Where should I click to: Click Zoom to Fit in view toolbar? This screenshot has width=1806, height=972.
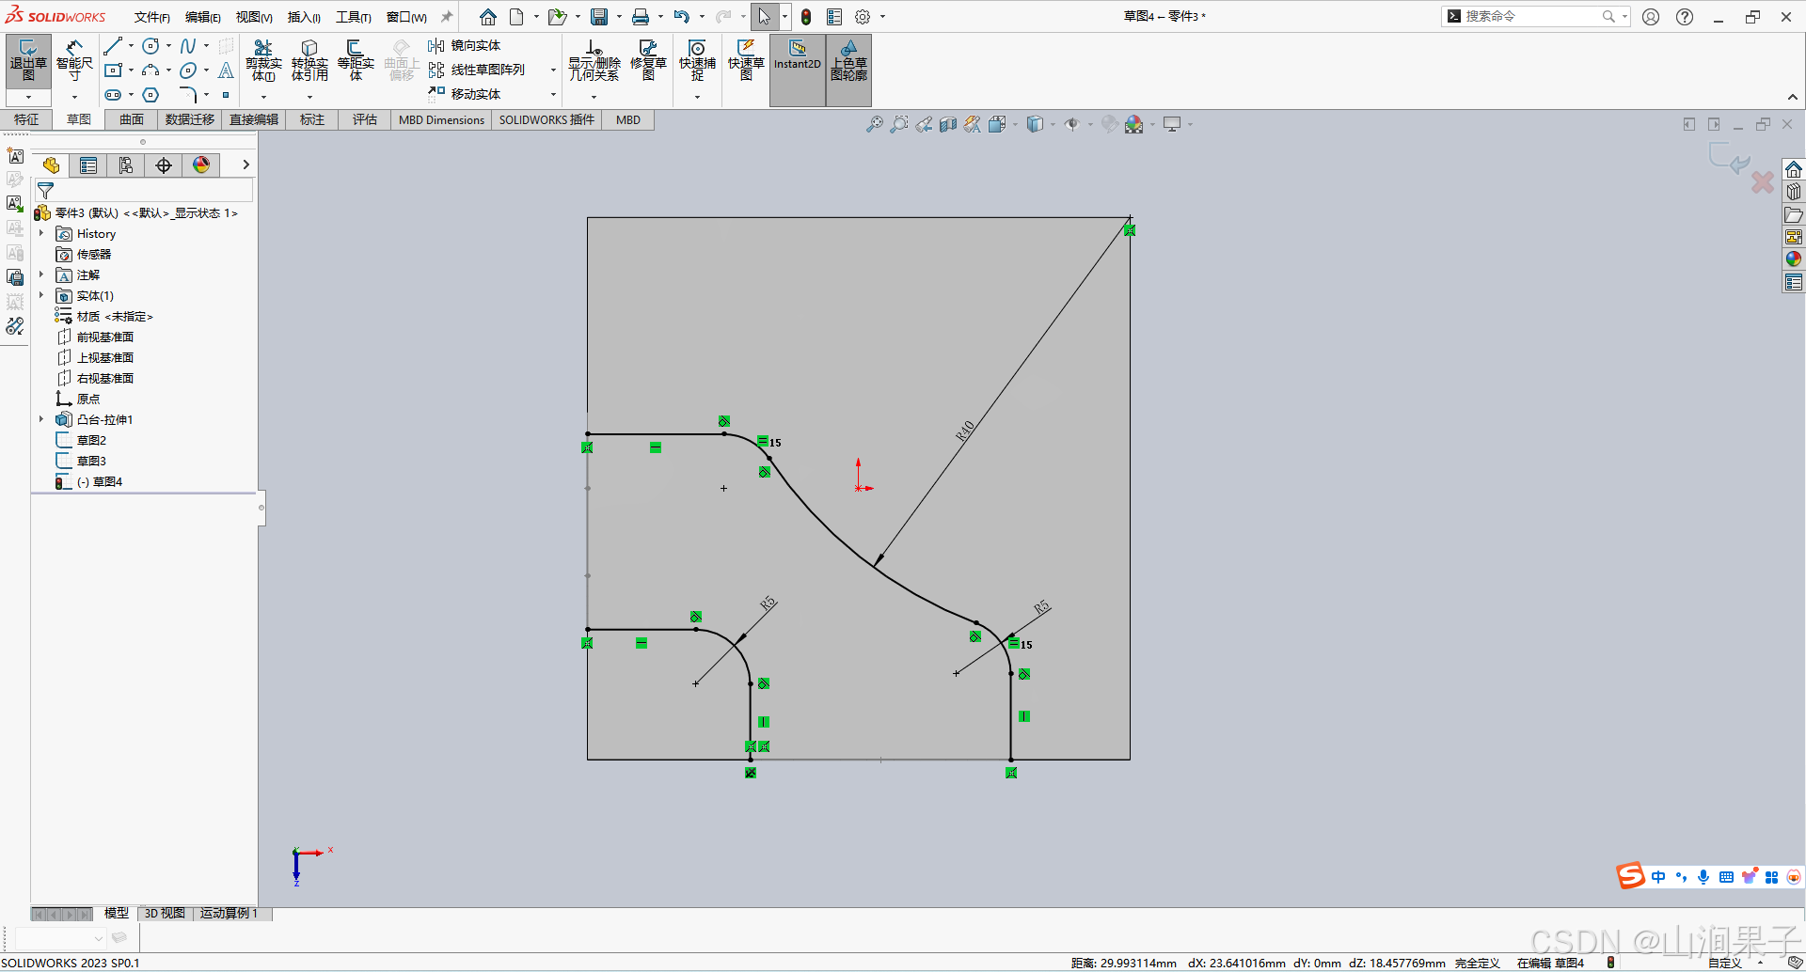(x=875, y=124)
